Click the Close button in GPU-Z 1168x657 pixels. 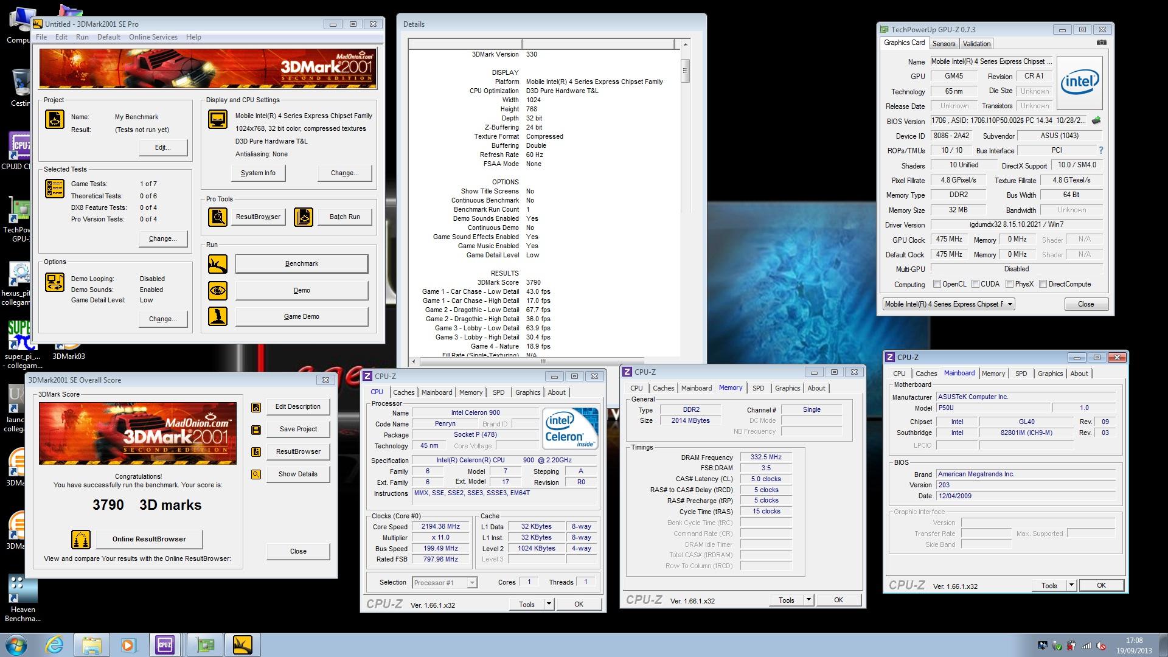(1086, 304)
